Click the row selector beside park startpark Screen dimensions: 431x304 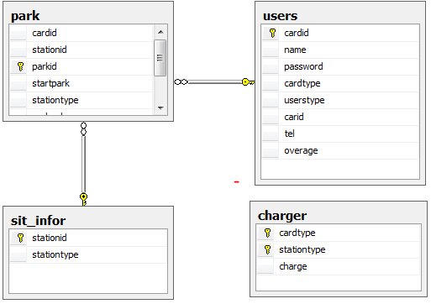18,83
